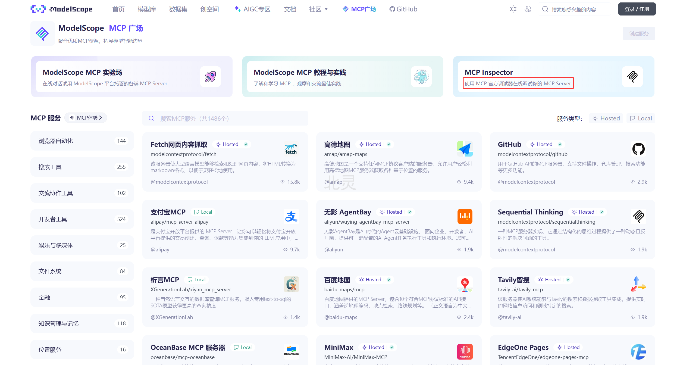Select the 开发者工具 category
Screen dimensions: 680x365
(82, 219)
